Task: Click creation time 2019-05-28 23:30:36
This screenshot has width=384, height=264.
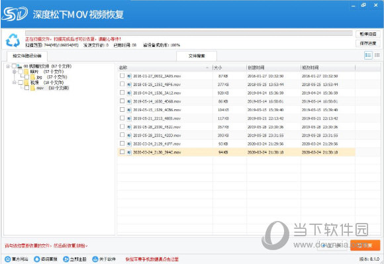Action: tap(265, 127)
